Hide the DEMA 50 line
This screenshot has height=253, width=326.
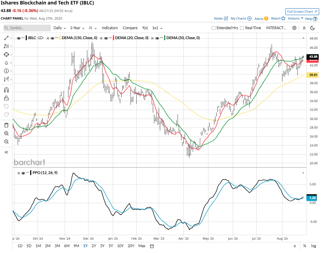tap(157, 38)
